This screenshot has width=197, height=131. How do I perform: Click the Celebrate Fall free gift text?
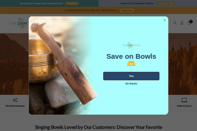tap(90, 10)
